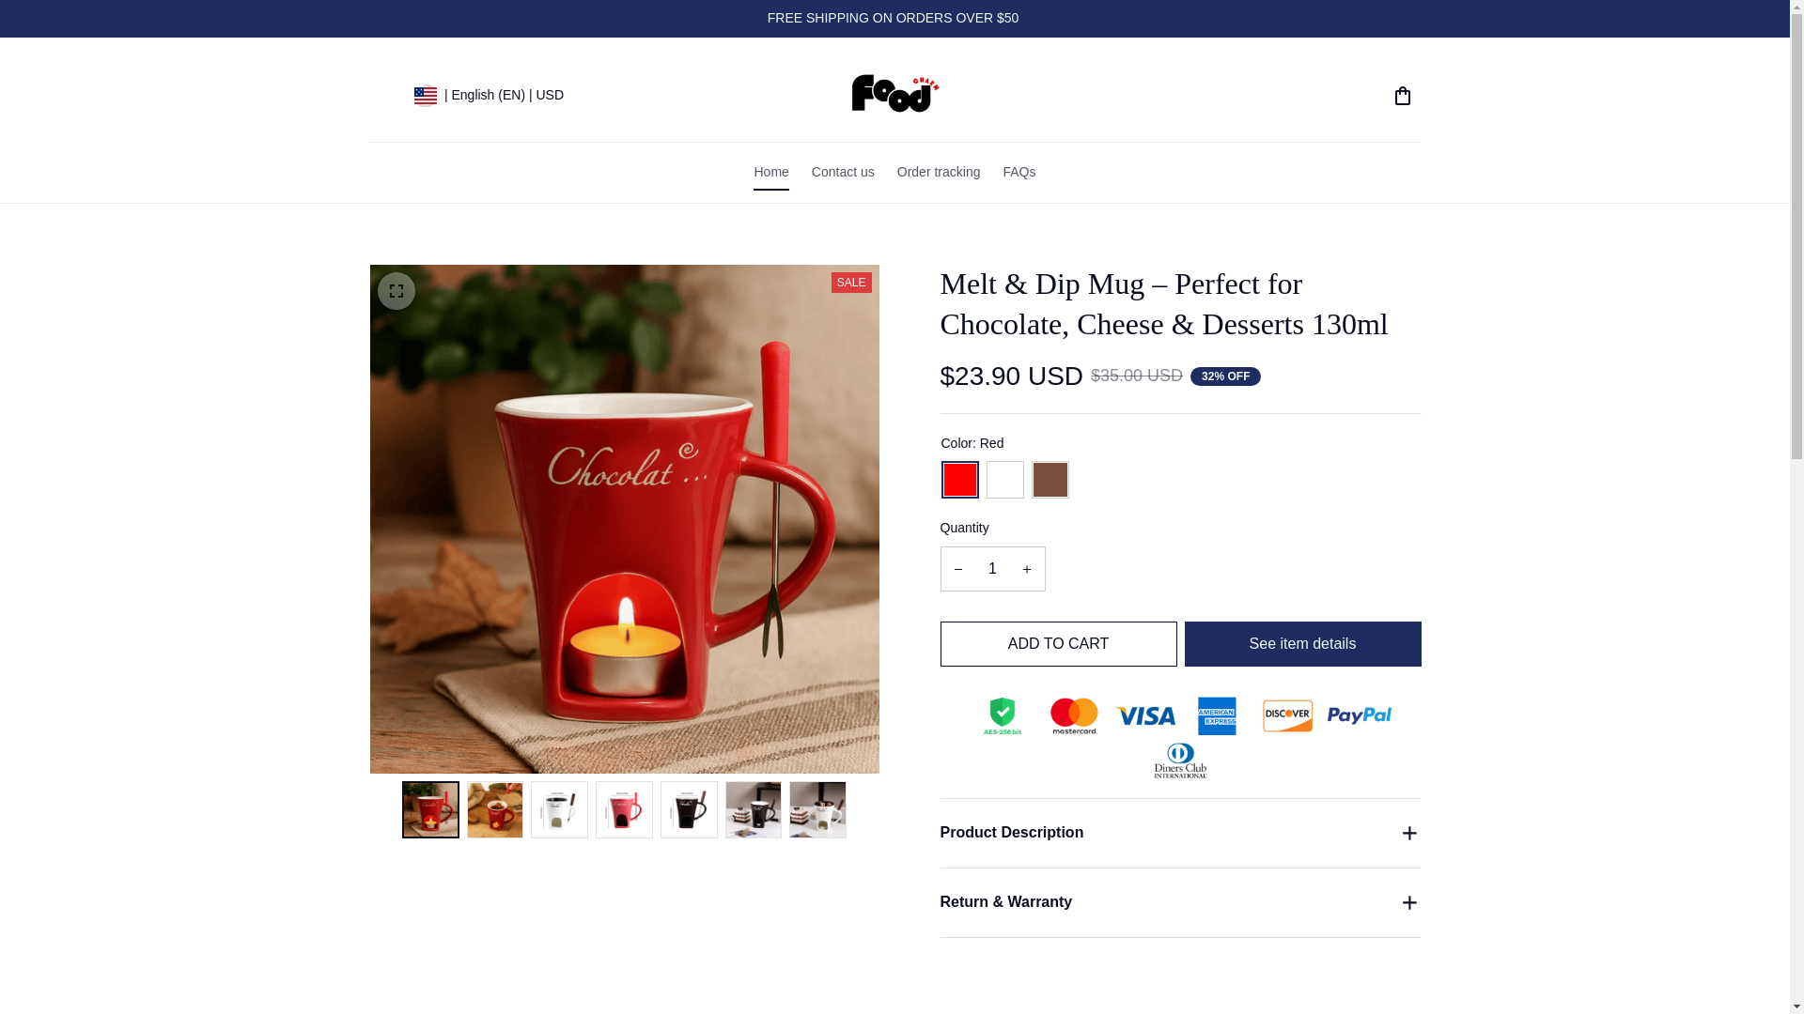Choose the White color option
Screen dimensions: 1804x1014
(x=1004, y=480)
